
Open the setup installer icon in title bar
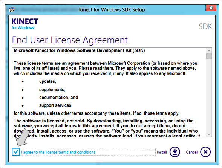point(12,10)
